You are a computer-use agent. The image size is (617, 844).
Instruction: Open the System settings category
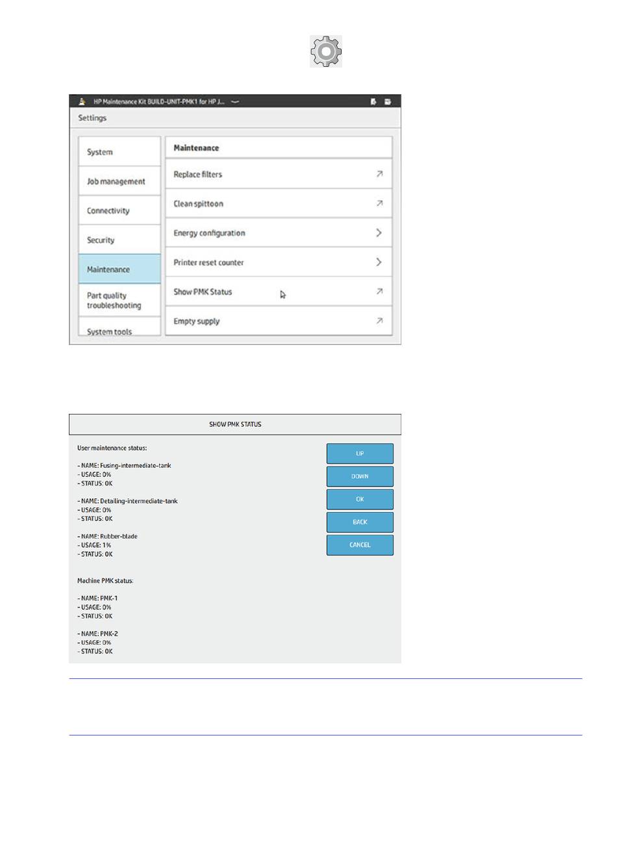(x=120, y=151)
